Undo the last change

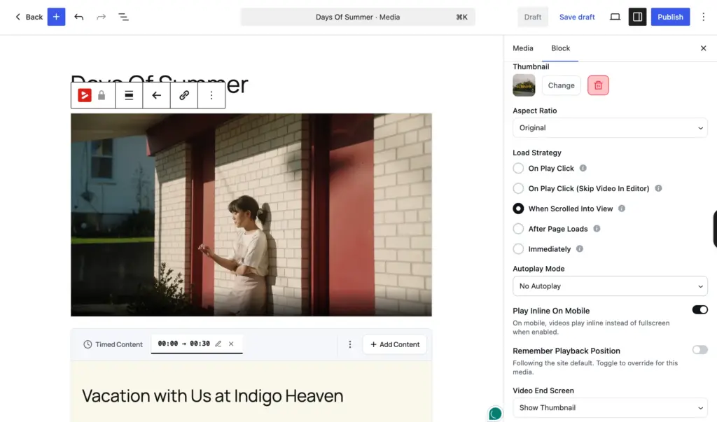coord(78,17)
